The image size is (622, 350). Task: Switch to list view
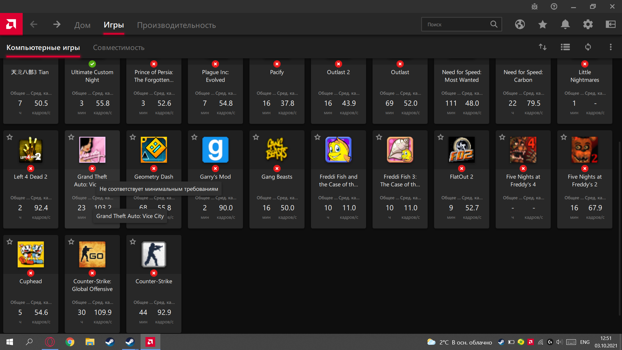[565, 47]
